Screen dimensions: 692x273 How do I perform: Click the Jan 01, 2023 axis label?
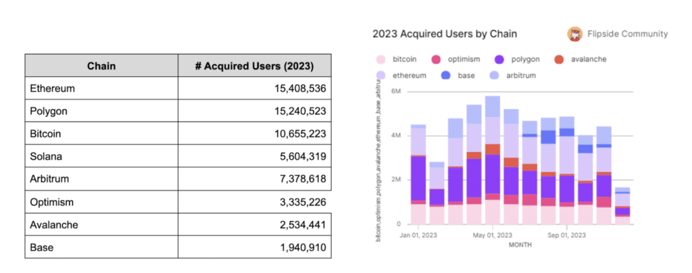[418, 235]
